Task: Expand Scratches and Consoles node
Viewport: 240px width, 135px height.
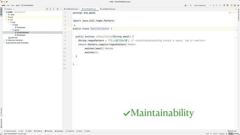Action: (4, 43)
